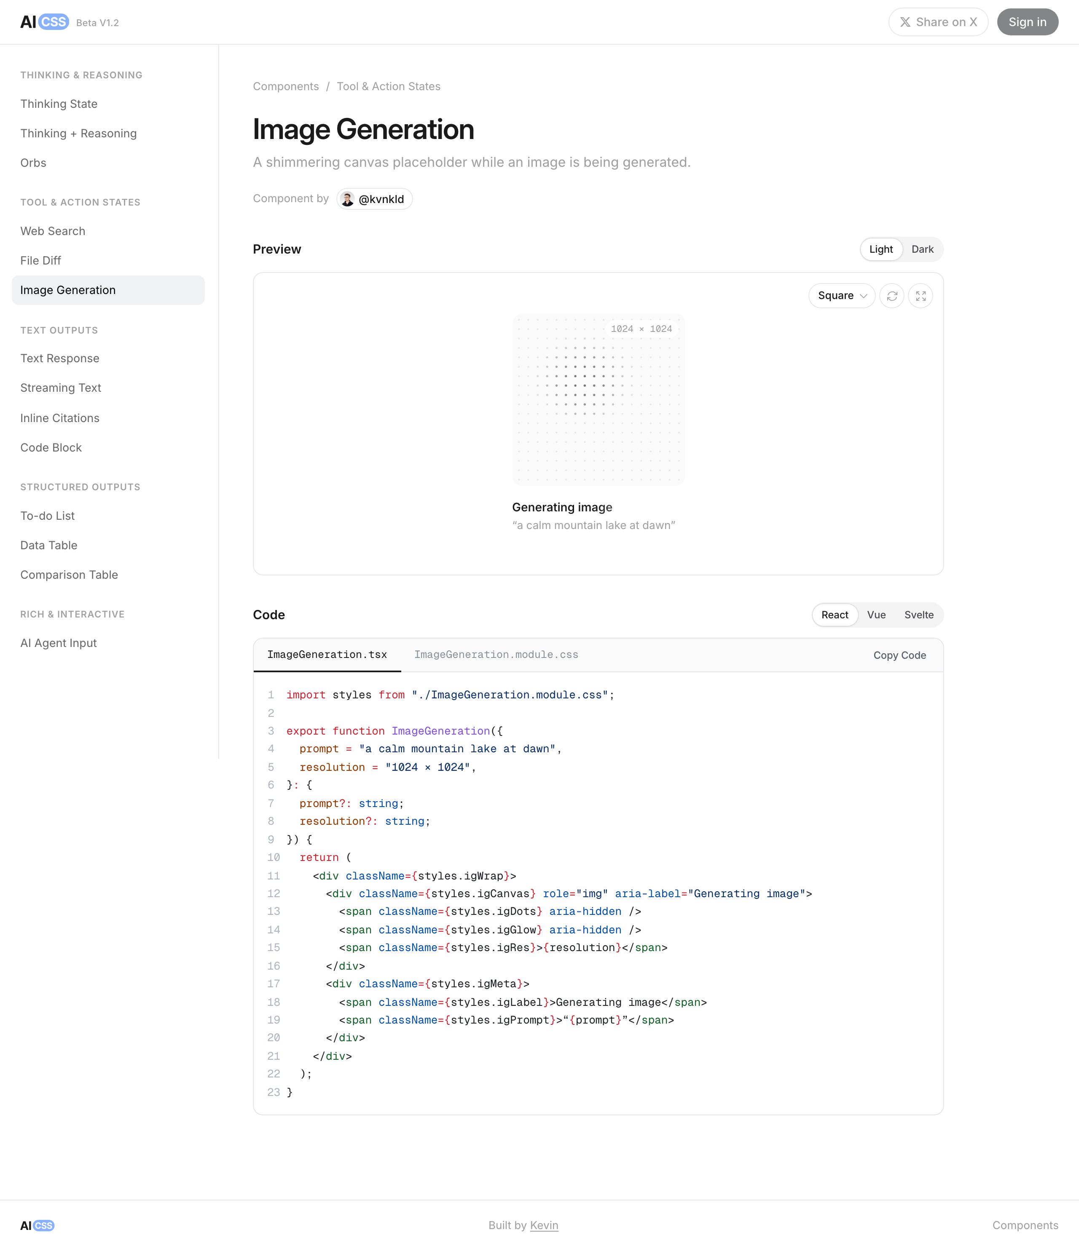Open AI Agent Input in sidebar
The width and height of the screenshot is (1079, 1251).
(x=108, y=644)
